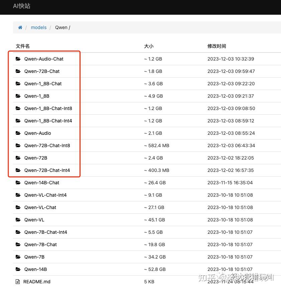The width and height of the screenshot is (281, 289).
Task: Click the folder icon beside Qwen-Audio-Chat
Action: [18, 59]
